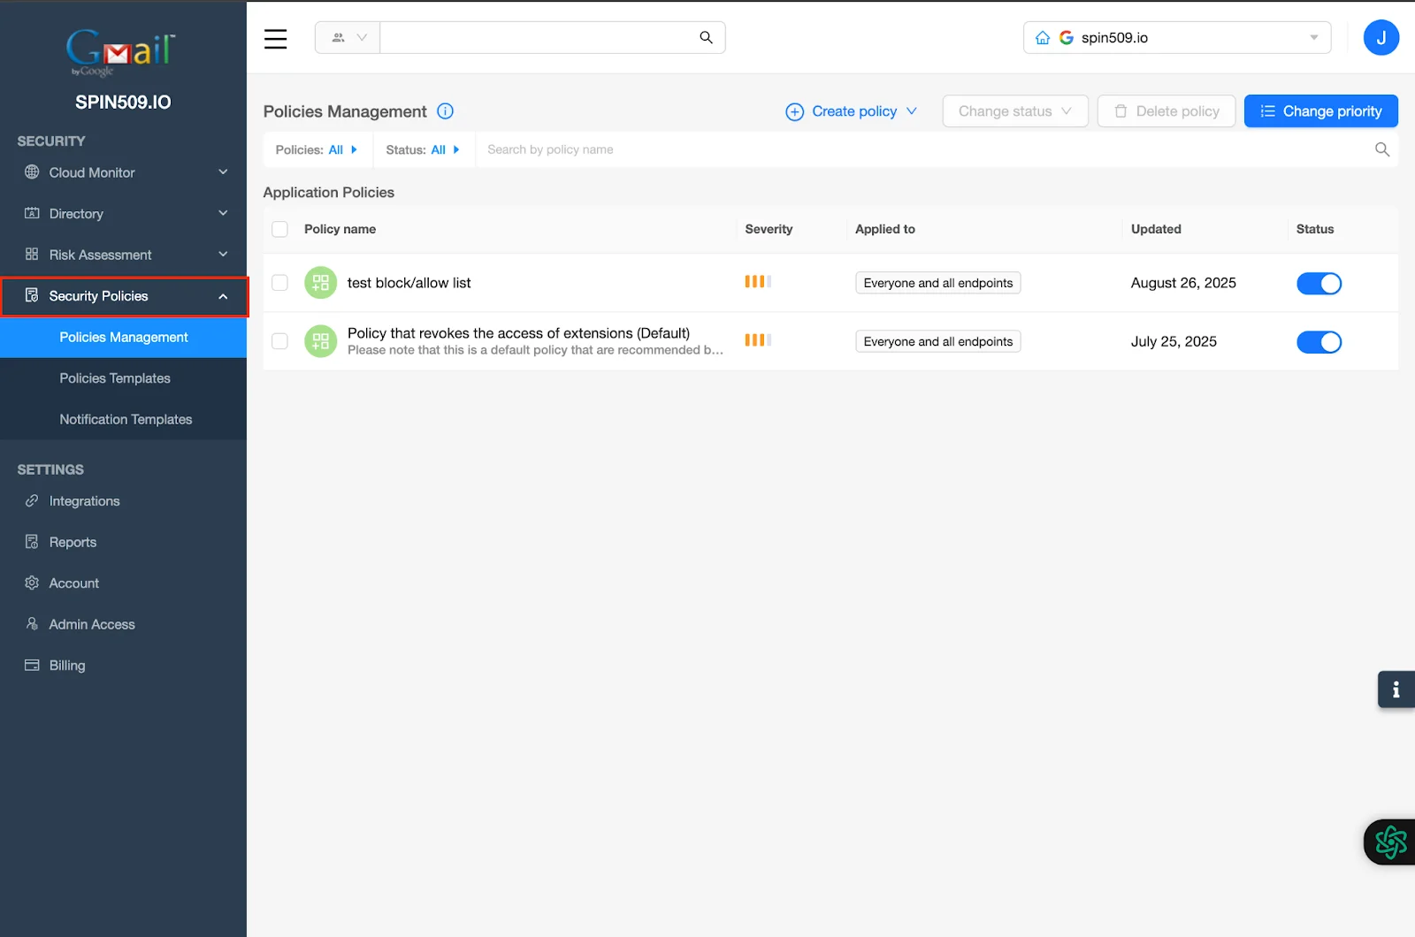Image resolution: width=1415 pixels, height=937 pixels.
Task: Go to Reports in the sidebar
Action: (x=73, y=541)
